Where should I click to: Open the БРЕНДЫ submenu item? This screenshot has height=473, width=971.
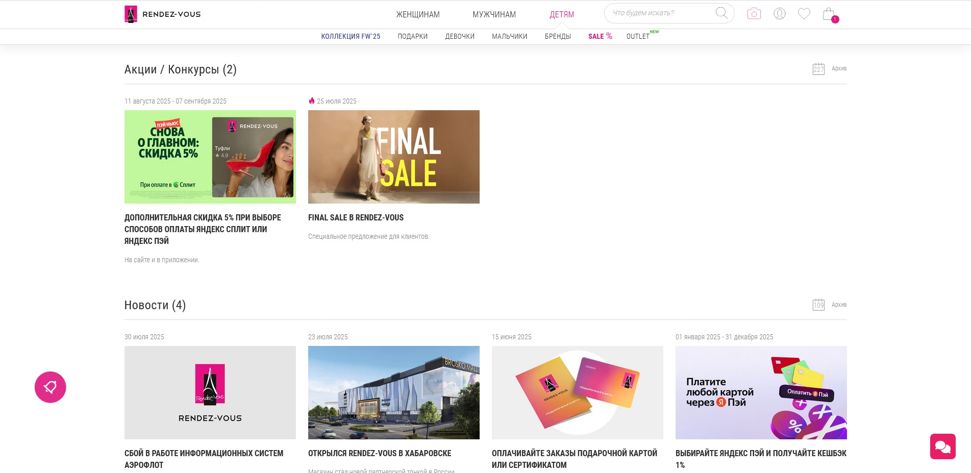pos(558,36)
